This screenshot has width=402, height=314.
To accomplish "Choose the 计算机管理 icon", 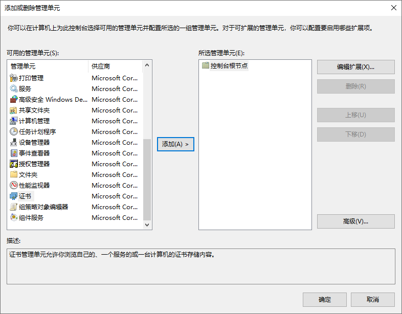I will [14, 121].
